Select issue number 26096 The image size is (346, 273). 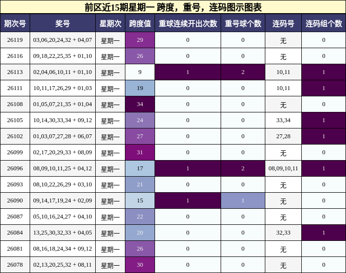tap(15, 168)
